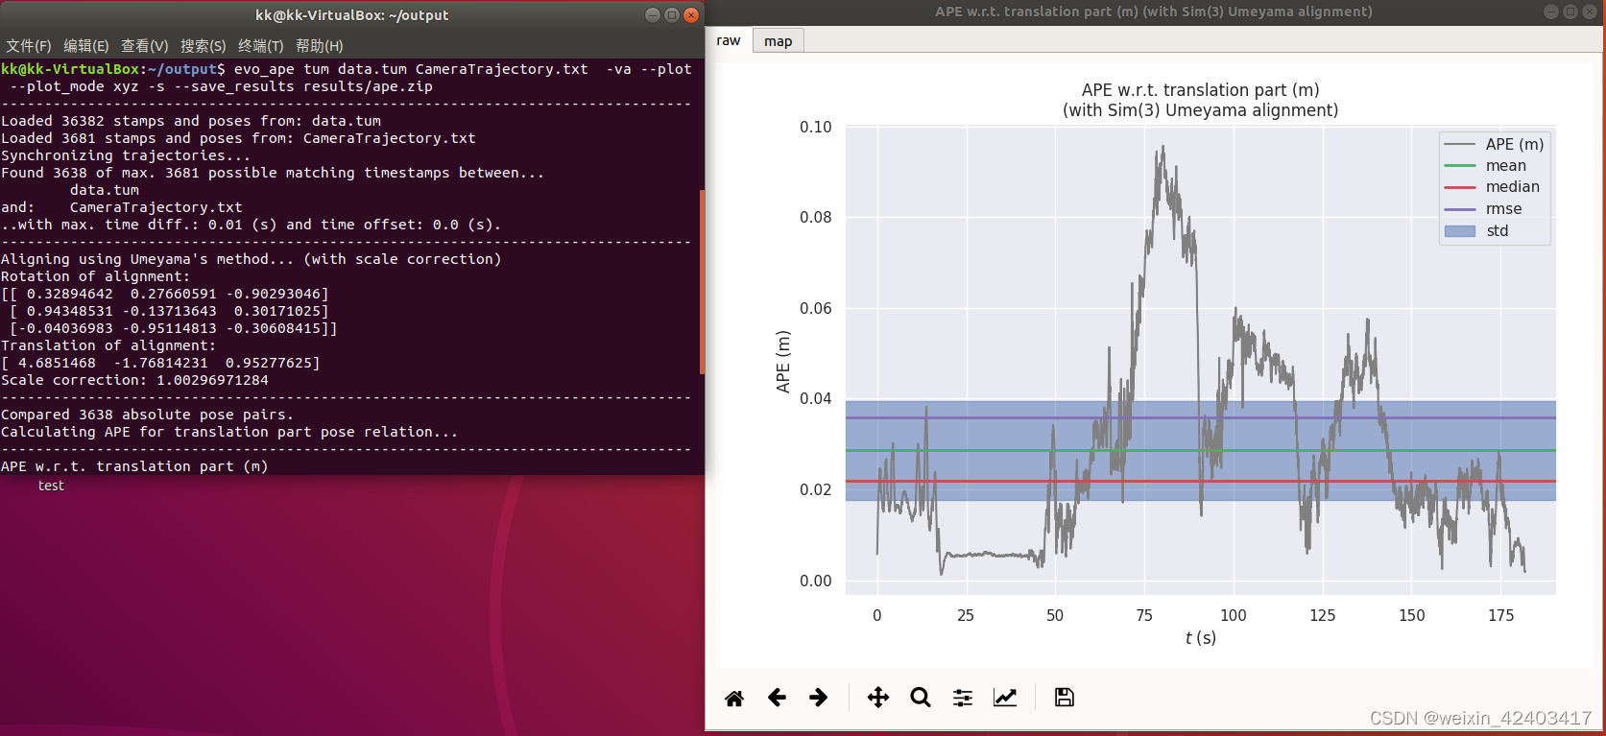
Task: Go back to previous plot view
Action: tap(777, 698)
